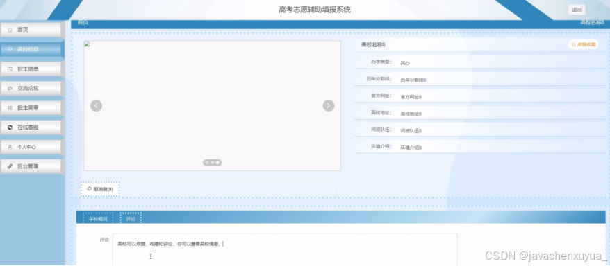Click the 首页 breadcrumb link

(x=83, y=22)
